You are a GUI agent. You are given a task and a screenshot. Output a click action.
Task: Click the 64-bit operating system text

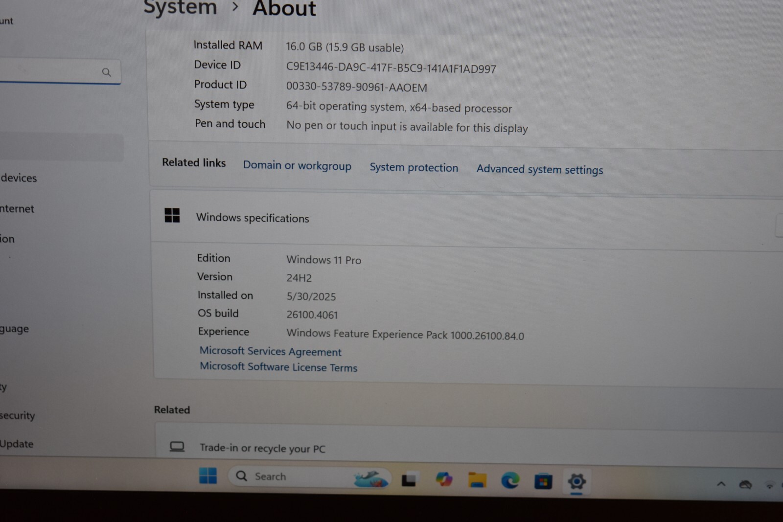pyautogui.click(x=399, y=107)
